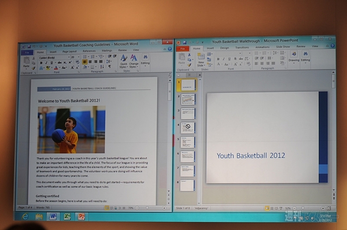The height and width of the screenshot is (230, 347).
Task: Select Align Text Left in Word's Paragraph group
Action: tap(85, 62)
